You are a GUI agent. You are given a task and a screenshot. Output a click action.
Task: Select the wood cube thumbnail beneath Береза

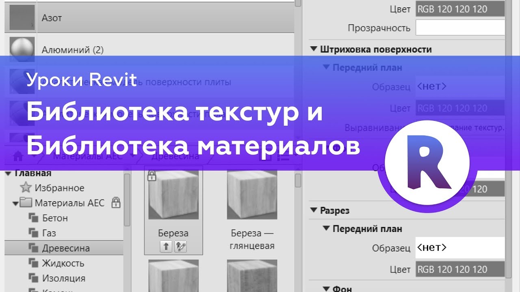173,276
